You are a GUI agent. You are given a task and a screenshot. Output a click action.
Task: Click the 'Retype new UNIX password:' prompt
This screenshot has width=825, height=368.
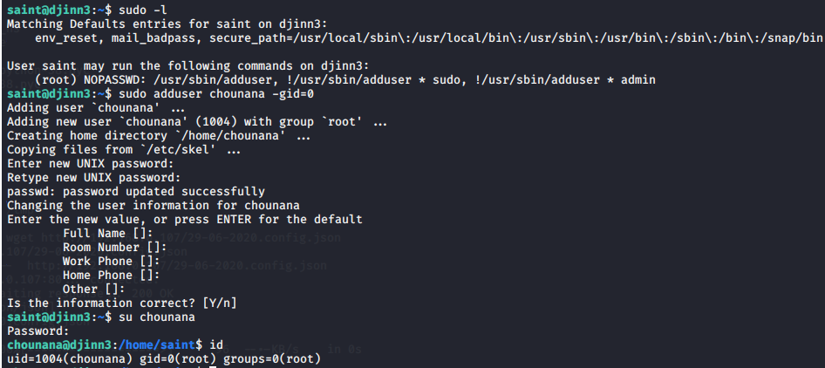click(x=93, y=178)
